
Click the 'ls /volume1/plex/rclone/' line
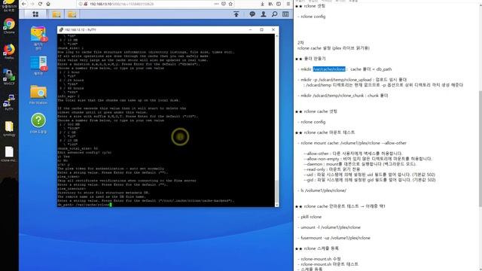pyautogui.click(x=322, y=190)
